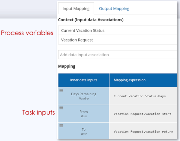Click the drag handle beside To input
180x141 pixels.
click(x=61, y=126)
